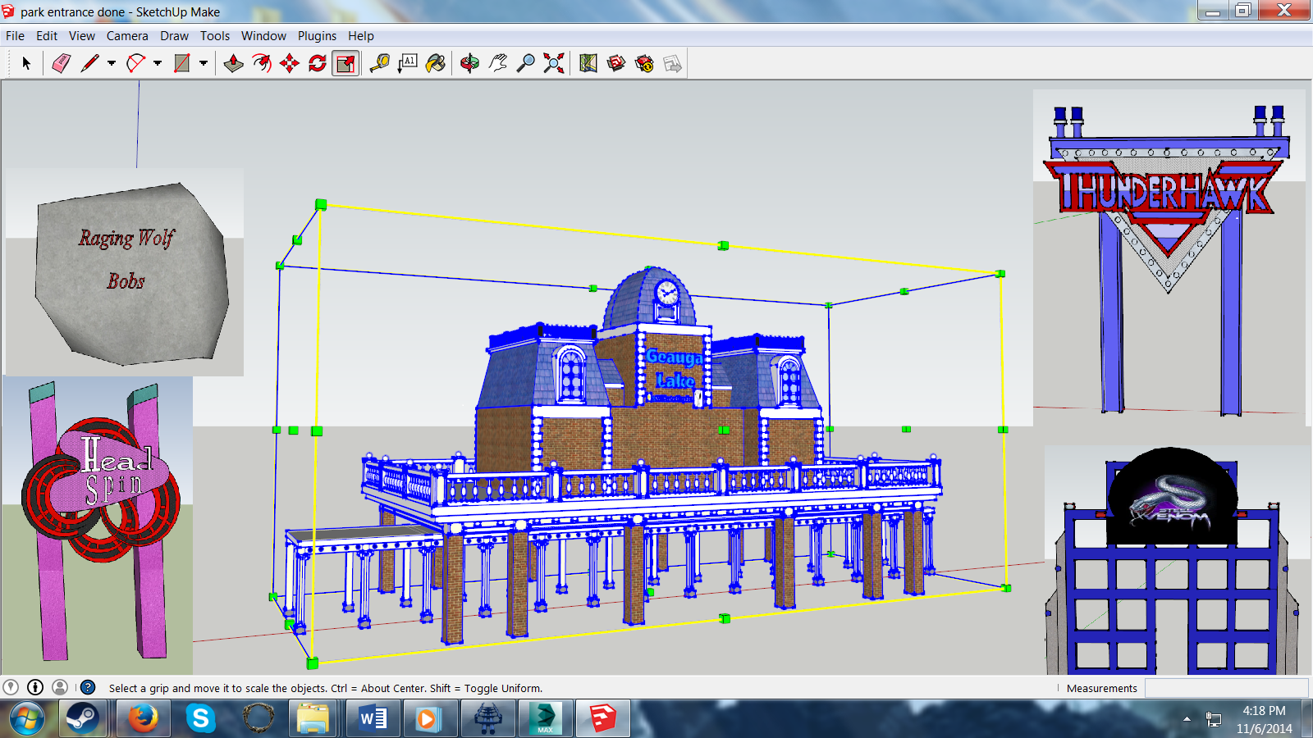Open Extension Warehouse toolbar icon
This screenshot has height=738, width=1313.
coord(644,63)
